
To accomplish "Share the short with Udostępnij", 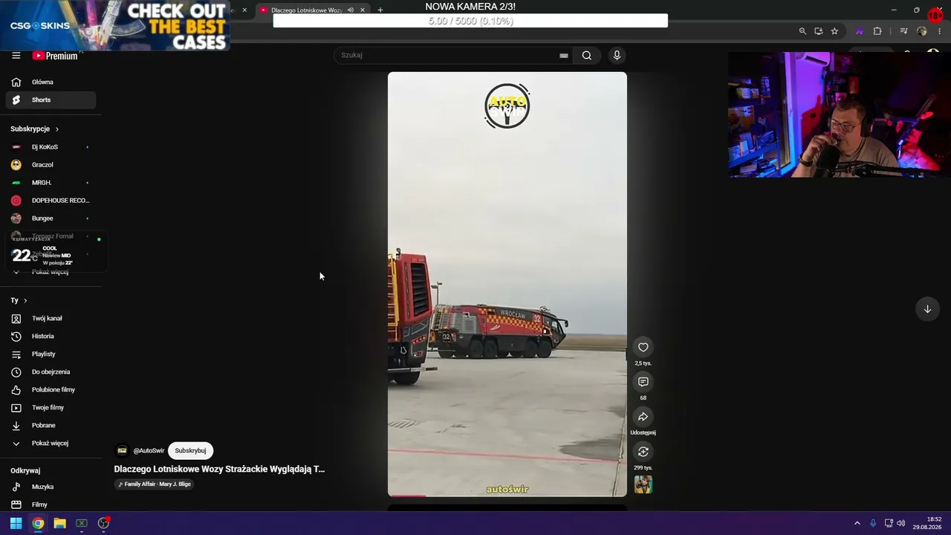I will click(643, 417).
